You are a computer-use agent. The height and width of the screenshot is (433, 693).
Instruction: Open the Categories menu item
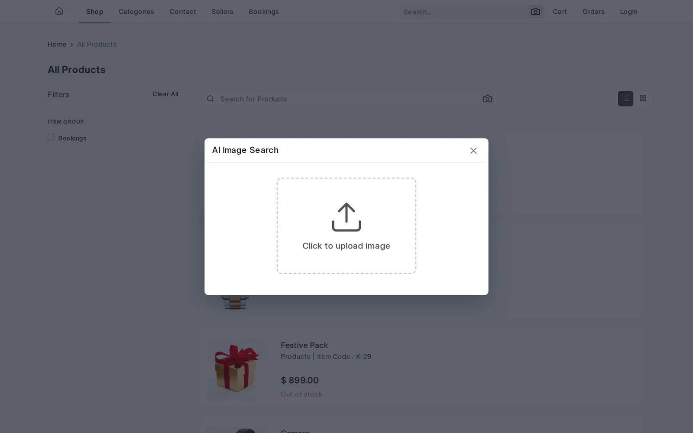136,12
